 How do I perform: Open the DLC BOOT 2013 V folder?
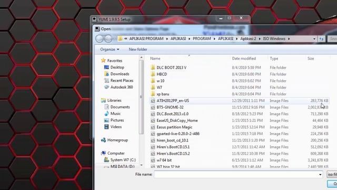[x=171, y=68]
